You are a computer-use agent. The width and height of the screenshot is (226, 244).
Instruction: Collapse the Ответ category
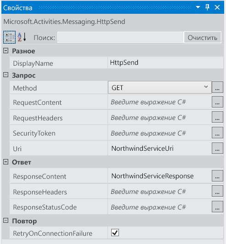point(6,162)
